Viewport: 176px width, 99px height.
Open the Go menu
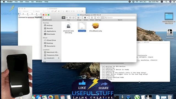32,2
